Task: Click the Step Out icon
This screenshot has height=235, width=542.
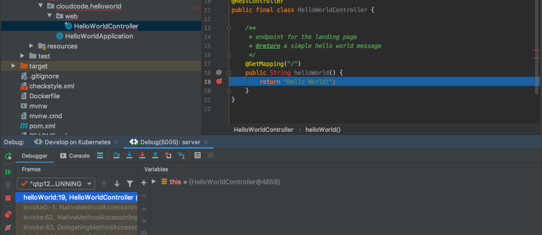Action: click(155, 156)
